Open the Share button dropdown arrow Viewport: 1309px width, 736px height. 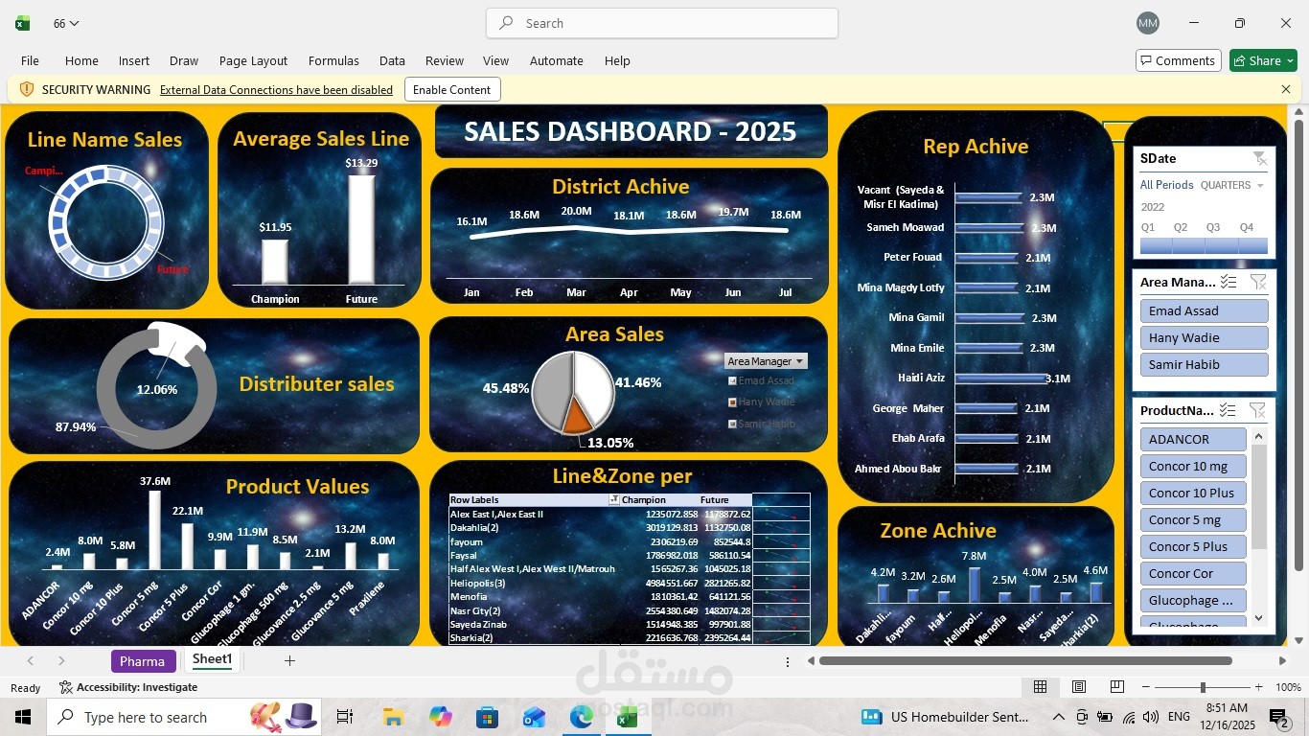(x=1289, y=60)
